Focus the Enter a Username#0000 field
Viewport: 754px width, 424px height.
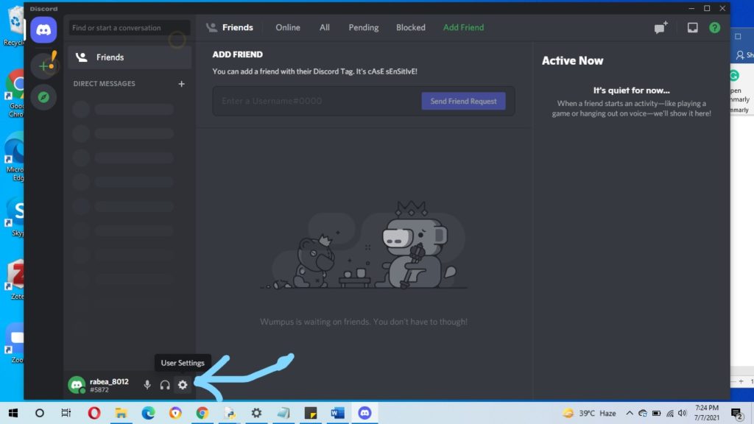[317, 101]
